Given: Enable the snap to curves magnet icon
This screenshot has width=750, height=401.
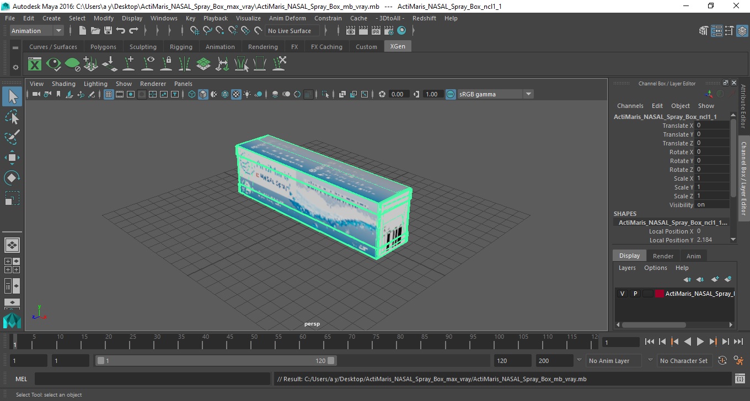Looking at the screenshot, I should (207, 31).
